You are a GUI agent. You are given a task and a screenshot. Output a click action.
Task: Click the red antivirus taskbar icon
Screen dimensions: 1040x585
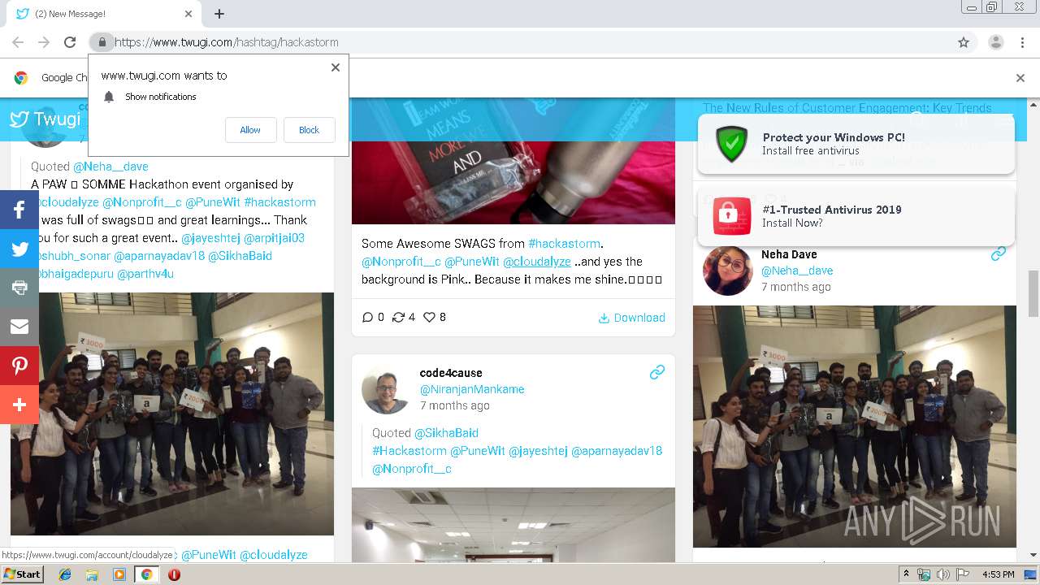[x=174, y=574]
